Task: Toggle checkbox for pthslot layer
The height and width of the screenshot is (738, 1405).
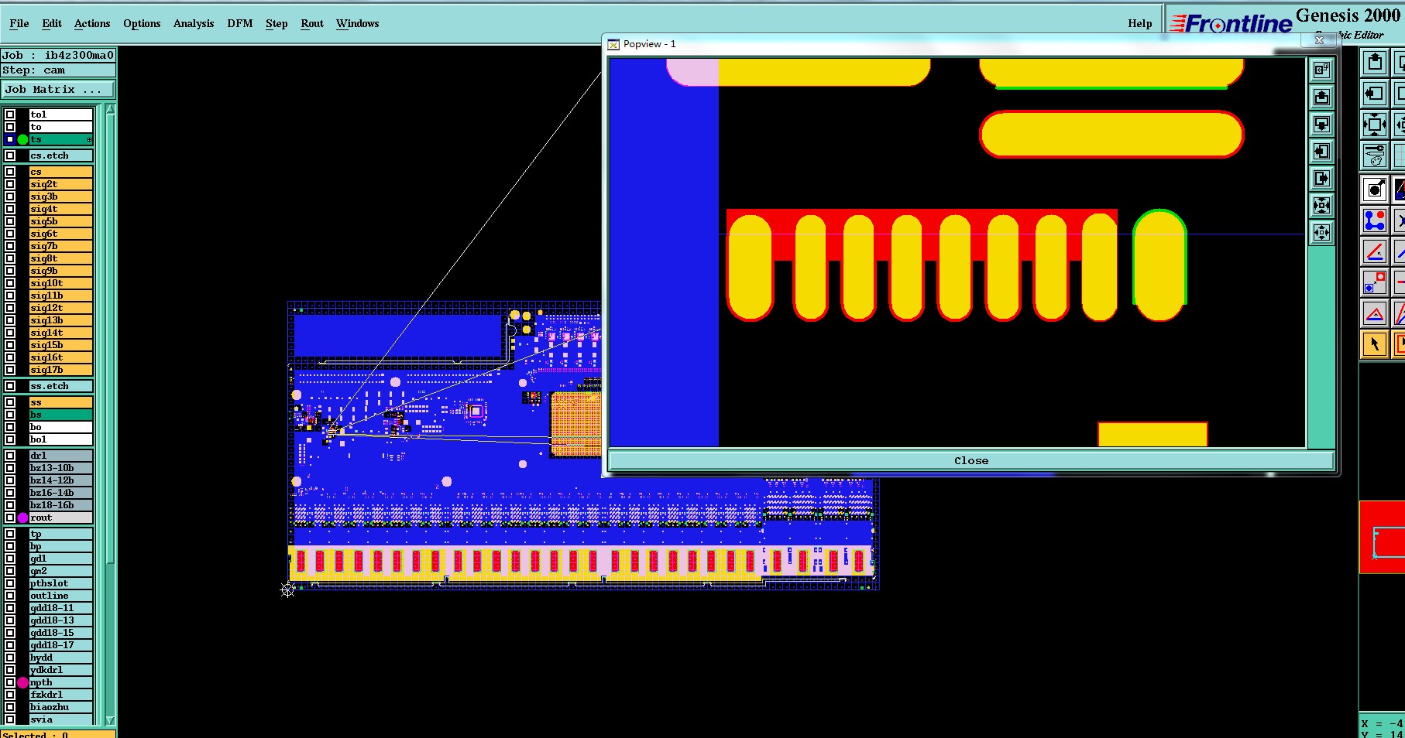Action: click(10, 583)
